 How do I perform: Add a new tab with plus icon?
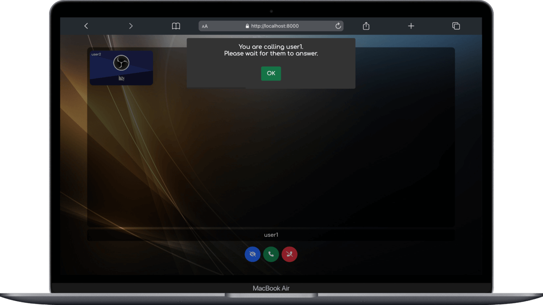pos(411,26)
